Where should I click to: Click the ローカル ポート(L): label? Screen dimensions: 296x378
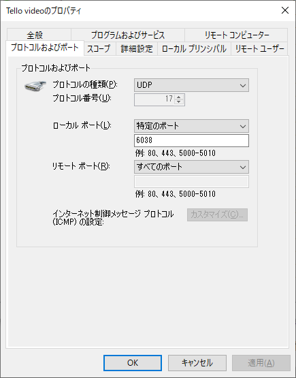click(x=82, y=125)
